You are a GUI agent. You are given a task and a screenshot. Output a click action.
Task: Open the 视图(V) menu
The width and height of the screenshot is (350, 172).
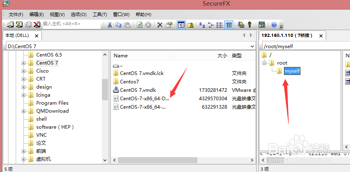tap(57, 15)
